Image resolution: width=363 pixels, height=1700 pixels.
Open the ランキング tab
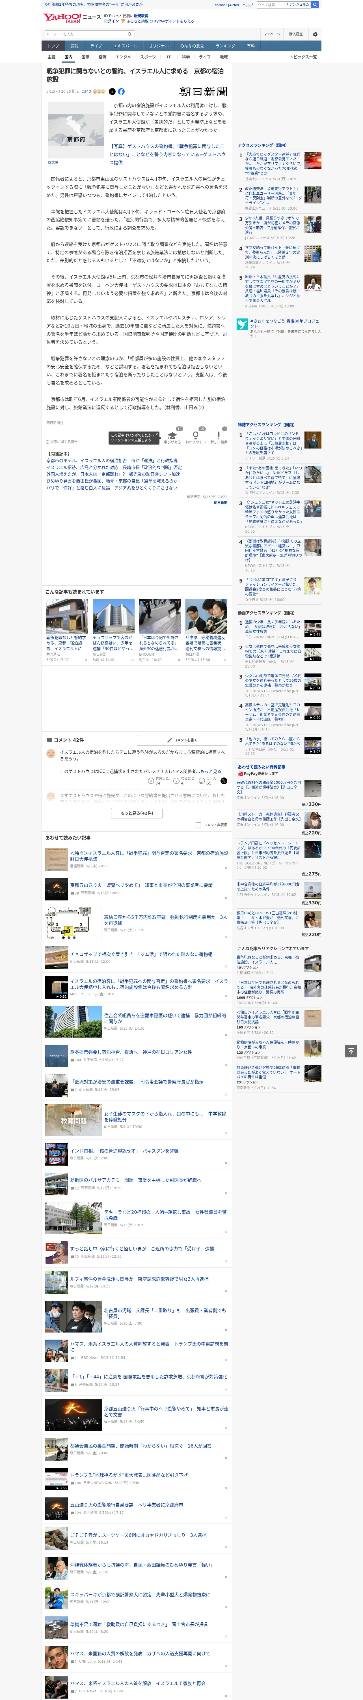[225, 46]
